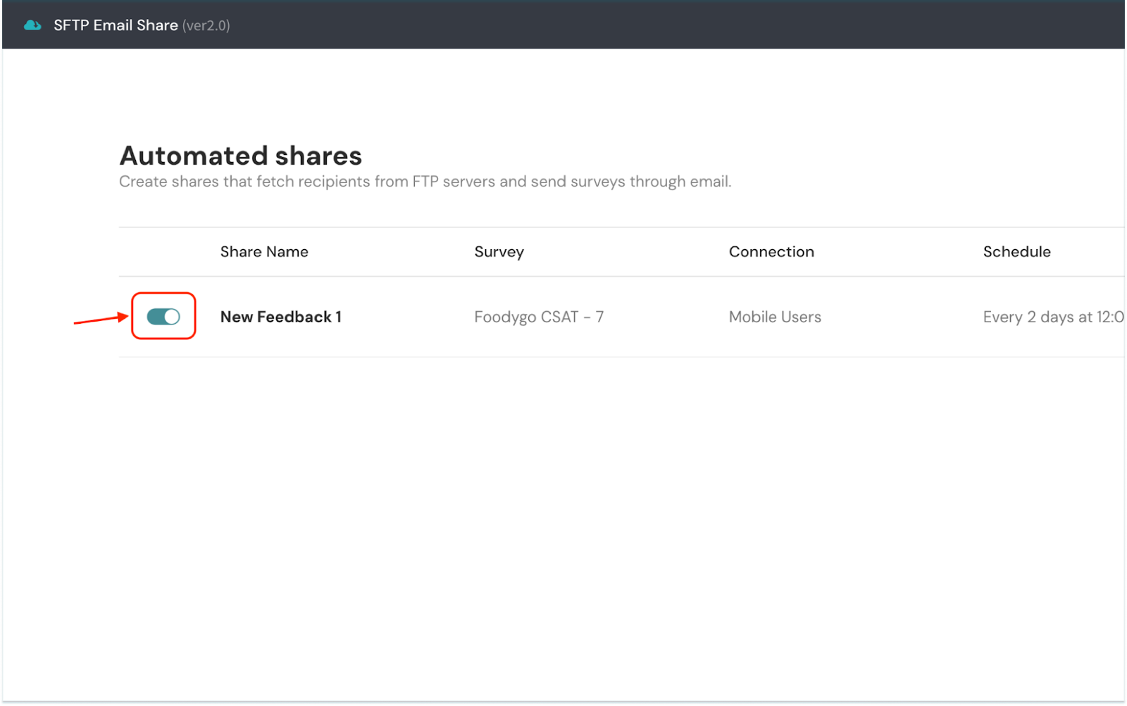Sort by the Survey column header
Viewport: 1127px width, 706px height.
(499, 252)
